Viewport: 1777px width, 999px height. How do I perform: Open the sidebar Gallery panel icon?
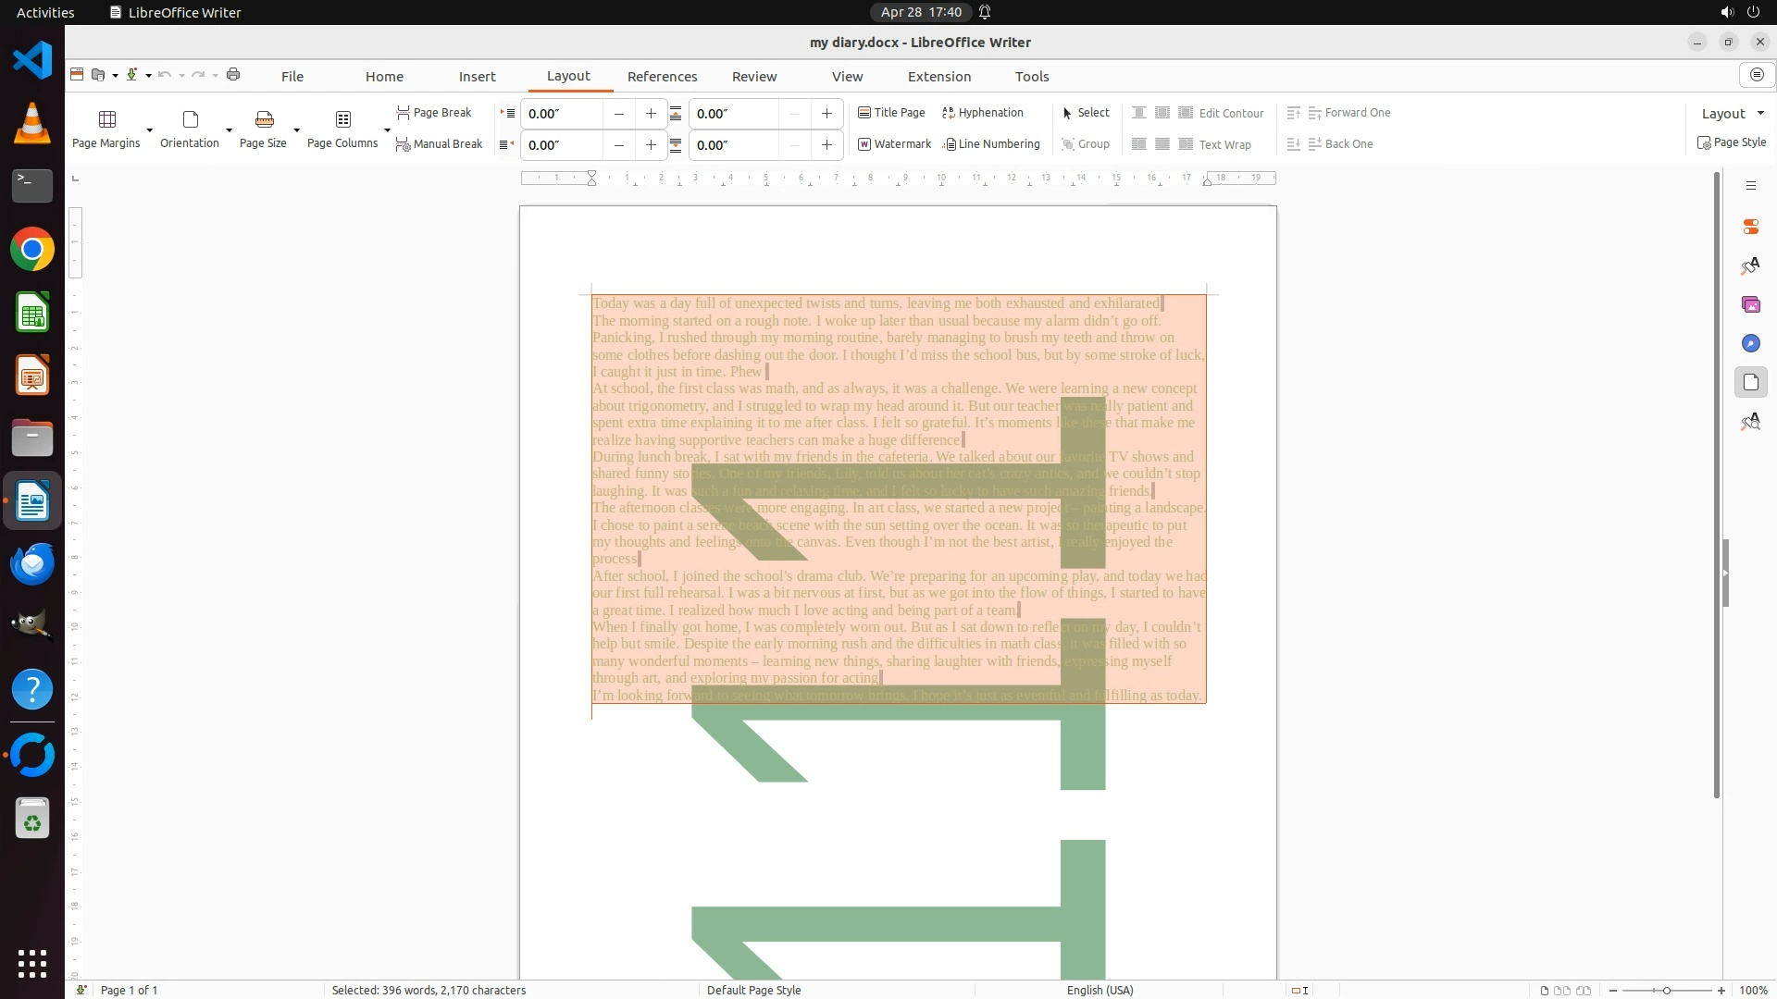(x=1750, y=304)
